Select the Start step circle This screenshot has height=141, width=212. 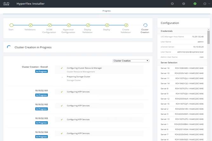[11, 25]
